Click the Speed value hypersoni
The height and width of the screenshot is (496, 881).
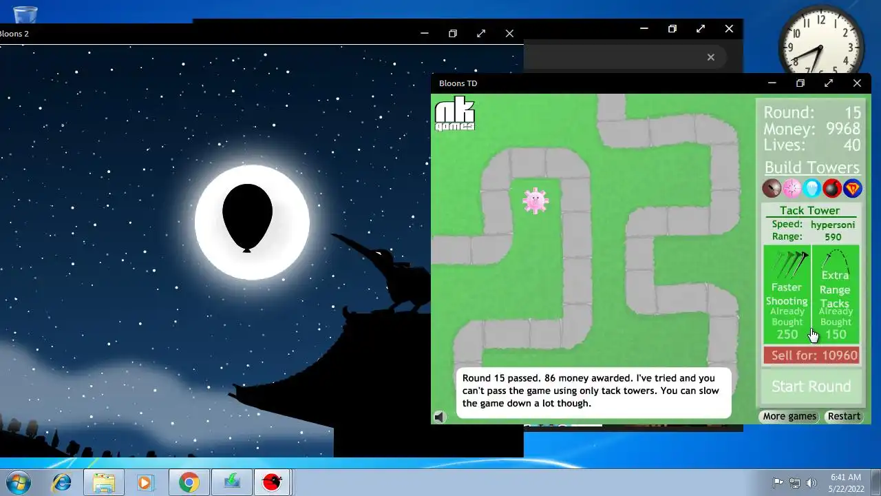click(833, 225)
